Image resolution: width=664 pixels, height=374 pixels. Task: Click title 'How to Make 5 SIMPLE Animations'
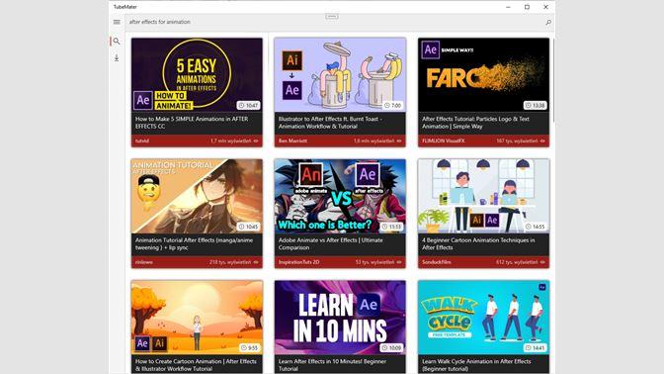coord(192,123)
